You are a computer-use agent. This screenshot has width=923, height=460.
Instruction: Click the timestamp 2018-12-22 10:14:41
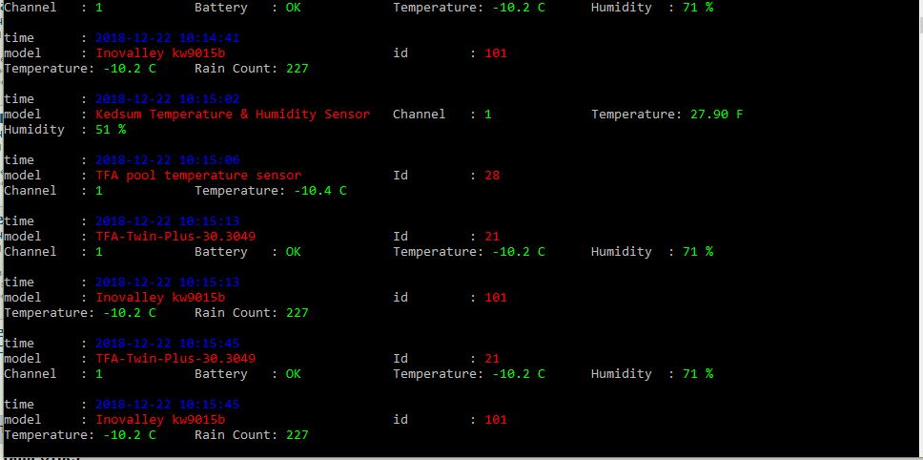pos(167,38)
